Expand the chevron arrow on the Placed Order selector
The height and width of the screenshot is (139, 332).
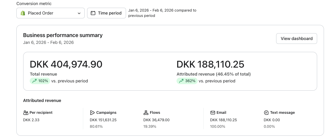coord(79,13)
